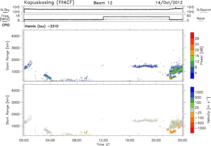Select the '28' value on power colorbar
211x146 pixels.
pyautogui.click(x=197, y=38)
